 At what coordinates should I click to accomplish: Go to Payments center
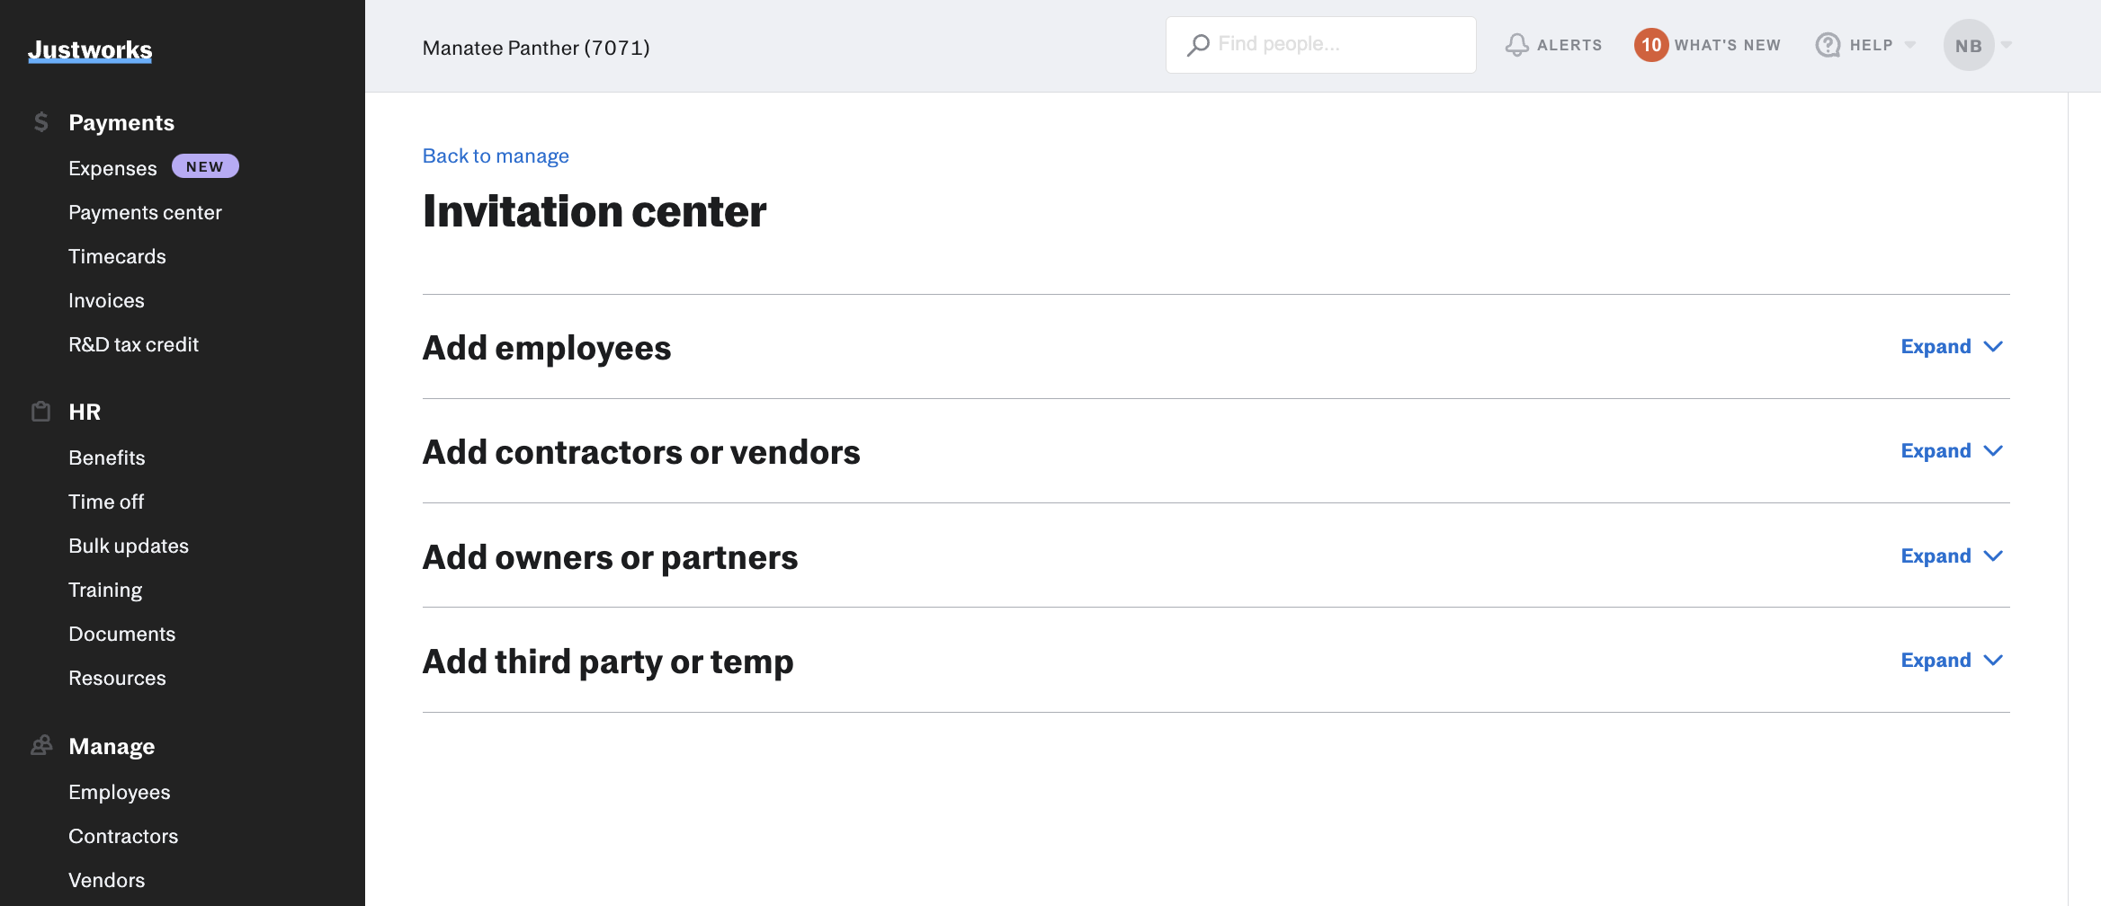pyautogui.click(x=145, y=212)
